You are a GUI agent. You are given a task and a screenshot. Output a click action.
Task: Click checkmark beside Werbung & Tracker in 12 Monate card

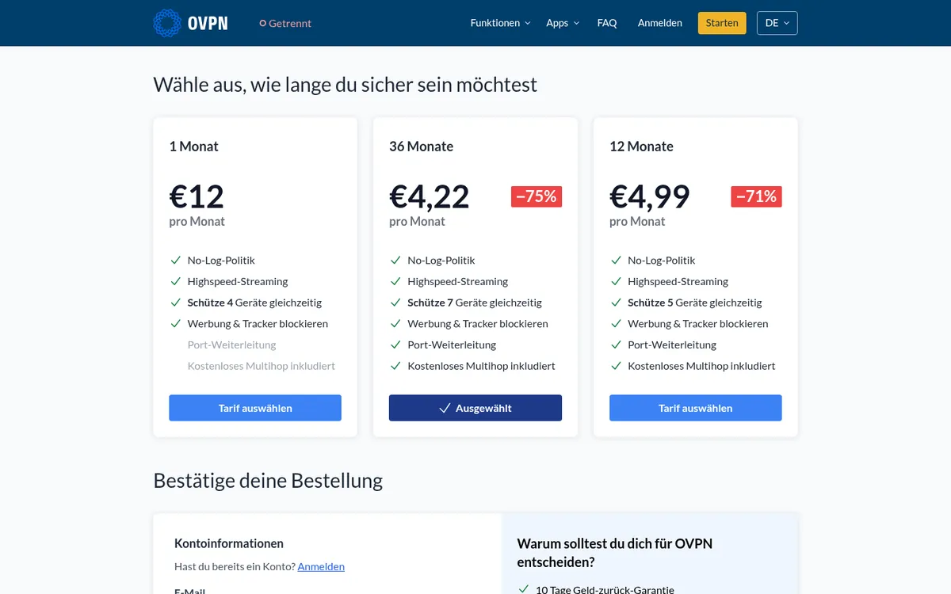pyautogui.click(x=616, y=323)
